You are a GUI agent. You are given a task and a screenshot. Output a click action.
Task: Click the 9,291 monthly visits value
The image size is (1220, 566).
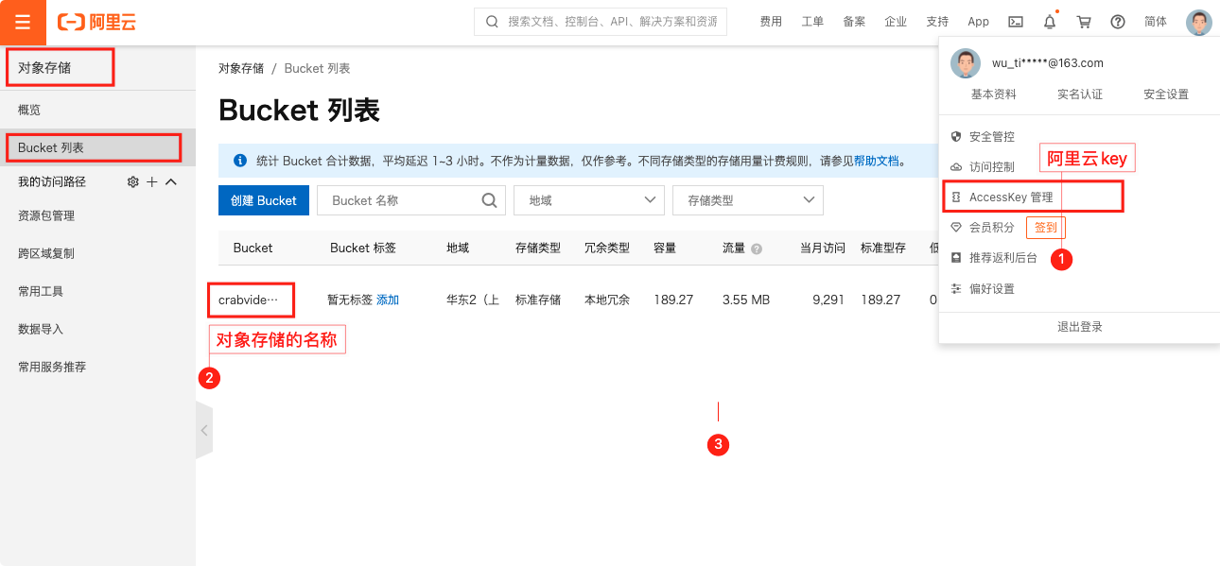click(x=828, y=300)
